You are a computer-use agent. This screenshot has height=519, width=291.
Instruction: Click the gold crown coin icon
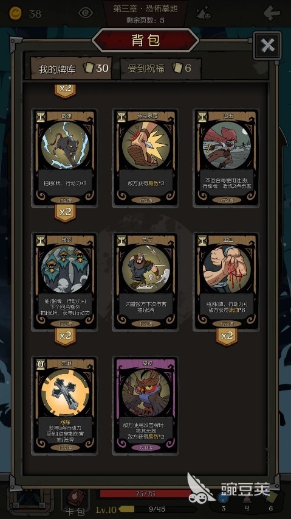pos(15,13)
